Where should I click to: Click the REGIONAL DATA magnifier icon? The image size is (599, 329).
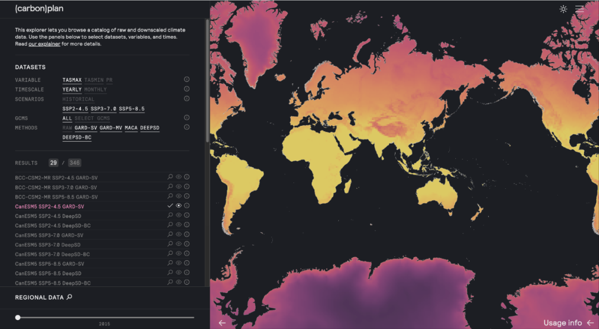pyautogui.click(x=69, y=297)
